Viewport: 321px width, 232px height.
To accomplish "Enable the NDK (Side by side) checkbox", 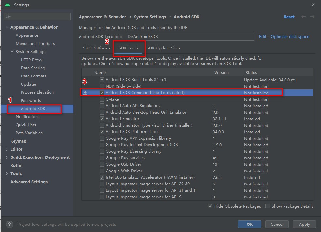I will pyautogui.click(x=102, y=86).
